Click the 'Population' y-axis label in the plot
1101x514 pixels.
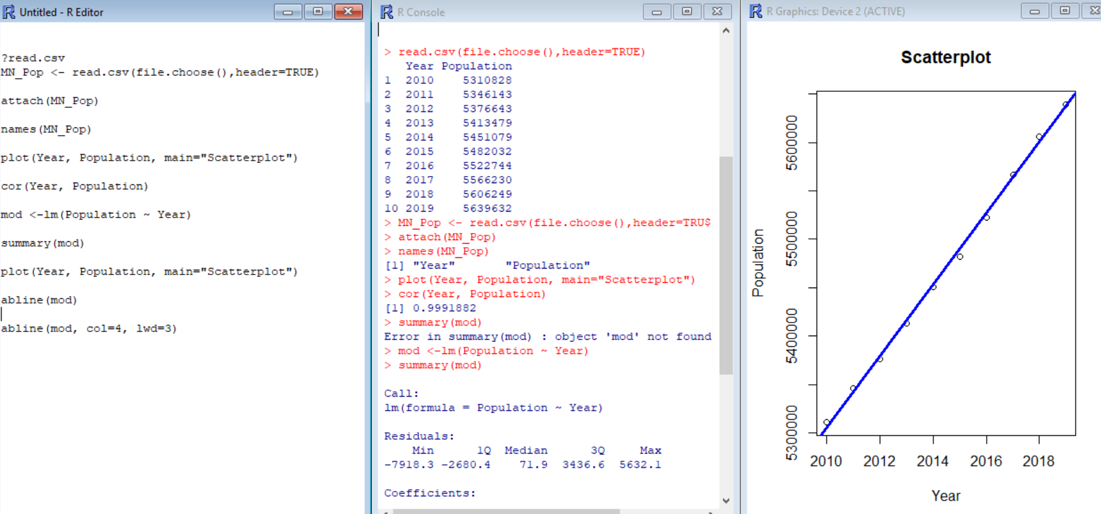coord(758,263)
